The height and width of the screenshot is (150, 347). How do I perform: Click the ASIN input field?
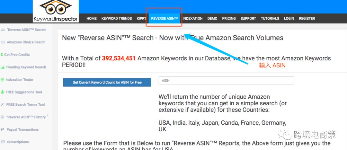[x=226, y=81]
